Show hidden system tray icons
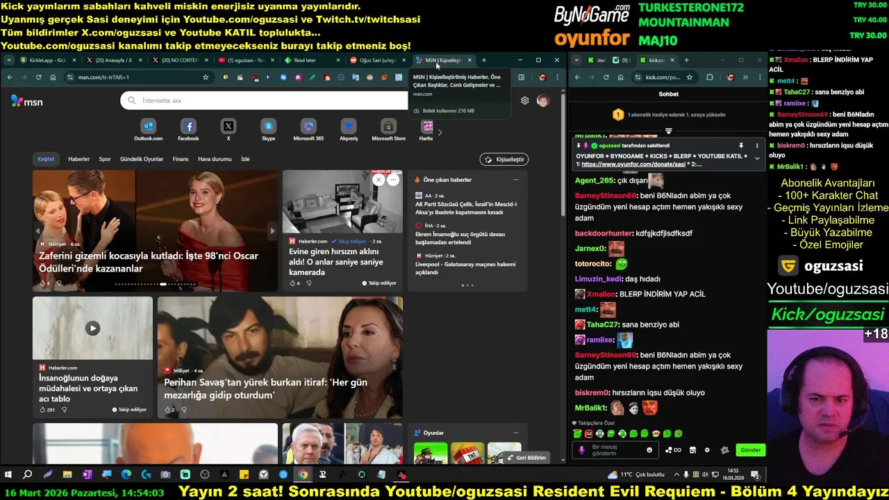 (x=676, y=475)
